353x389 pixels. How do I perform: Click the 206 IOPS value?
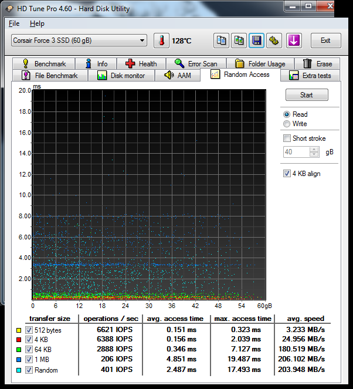[x=117, y=358]
